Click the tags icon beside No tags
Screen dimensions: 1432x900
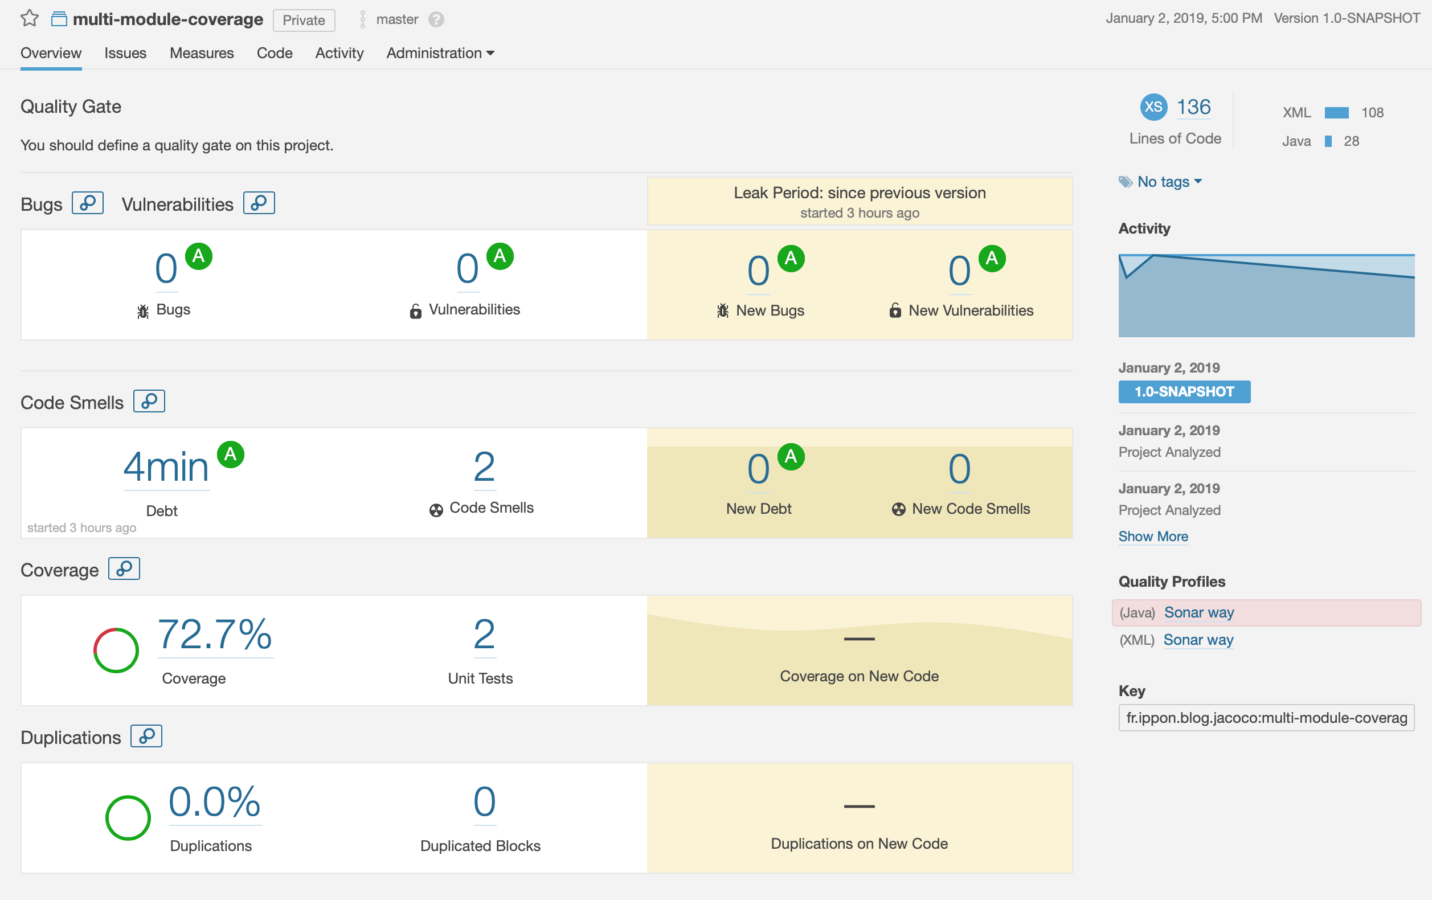(1125, 182)
